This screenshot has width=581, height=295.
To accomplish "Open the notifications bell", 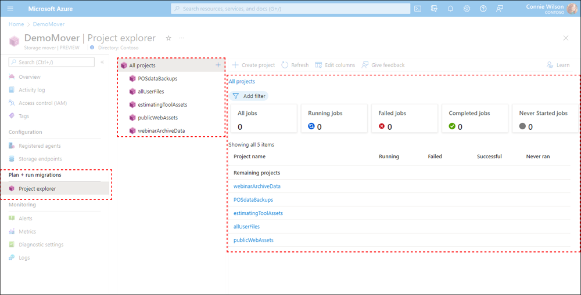I will point(451,9).
